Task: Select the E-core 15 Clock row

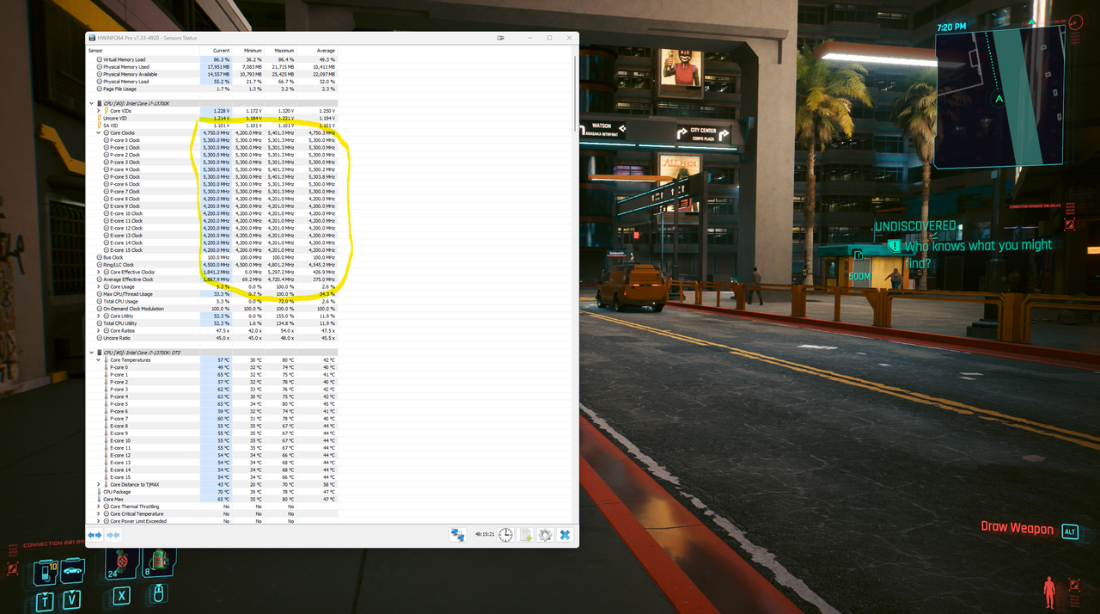Action: click(212, 250)
